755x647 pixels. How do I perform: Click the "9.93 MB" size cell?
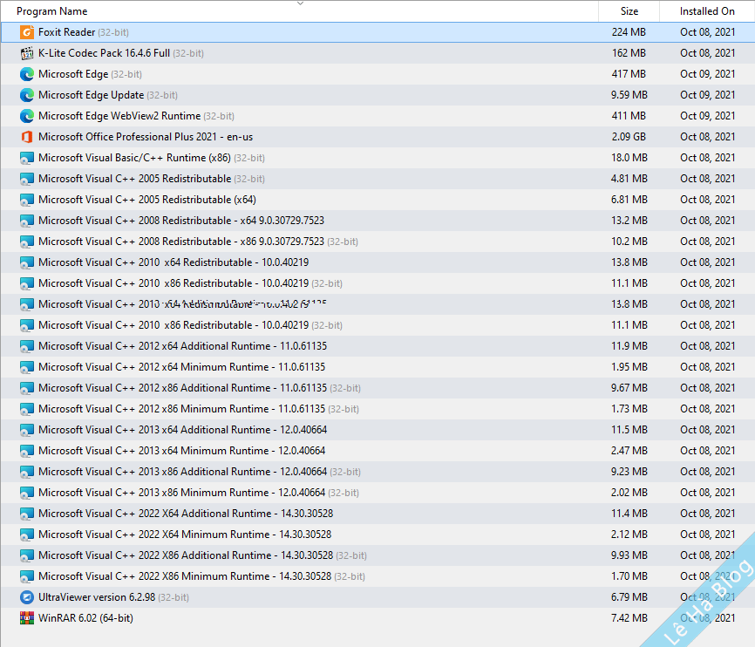coord(629,555)
